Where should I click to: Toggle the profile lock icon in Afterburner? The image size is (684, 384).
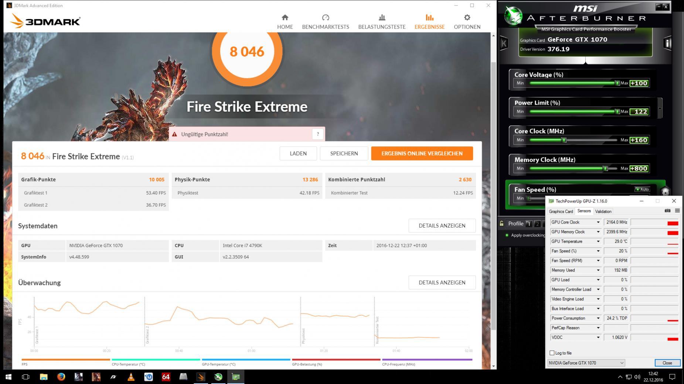(501, 223)
